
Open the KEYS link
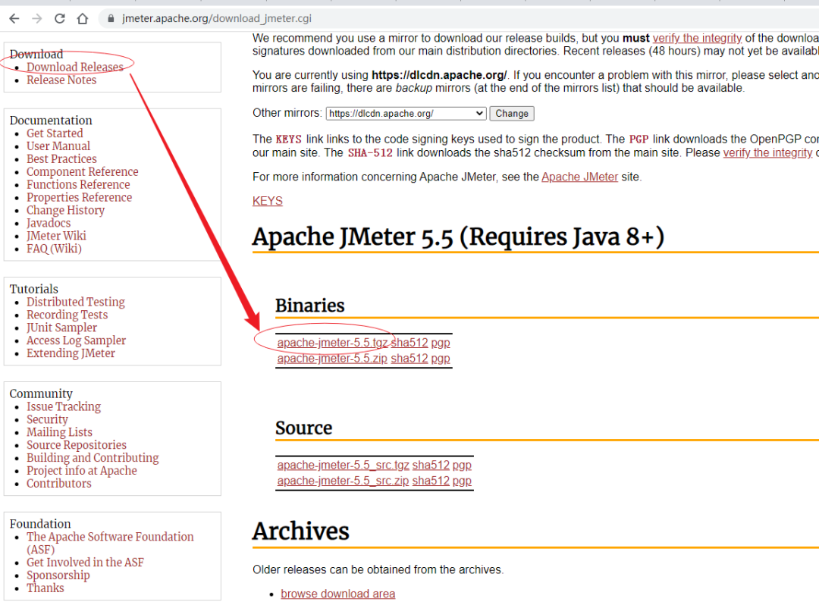tap(267, 200)
